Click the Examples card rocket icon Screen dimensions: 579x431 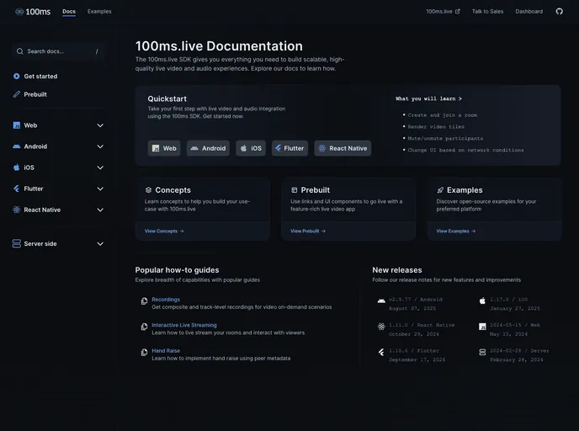[440, 190]
